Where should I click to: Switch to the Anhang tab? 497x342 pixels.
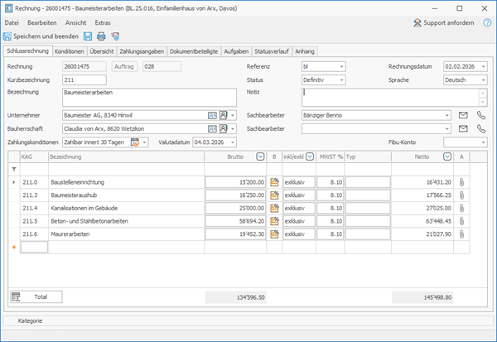click(305, 51)
